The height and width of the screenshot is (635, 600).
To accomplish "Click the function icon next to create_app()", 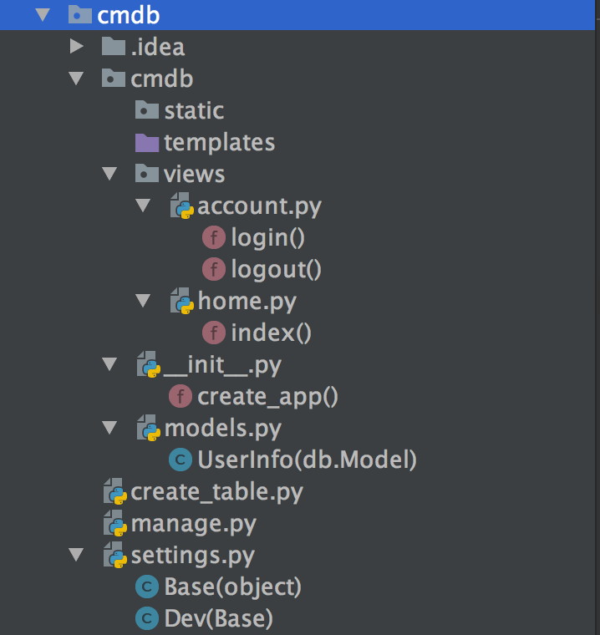I will point(180,396).
